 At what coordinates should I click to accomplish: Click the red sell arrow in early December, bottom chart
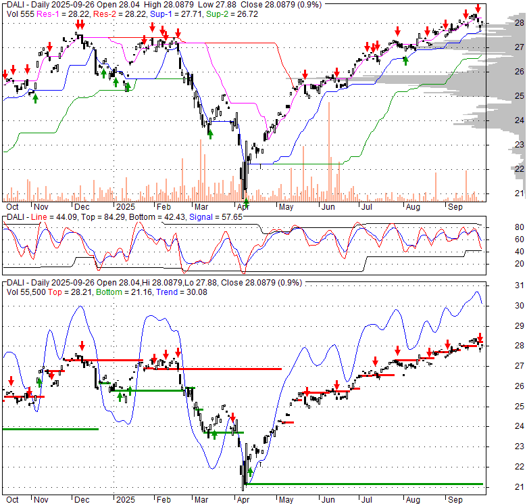click(82, 346)
